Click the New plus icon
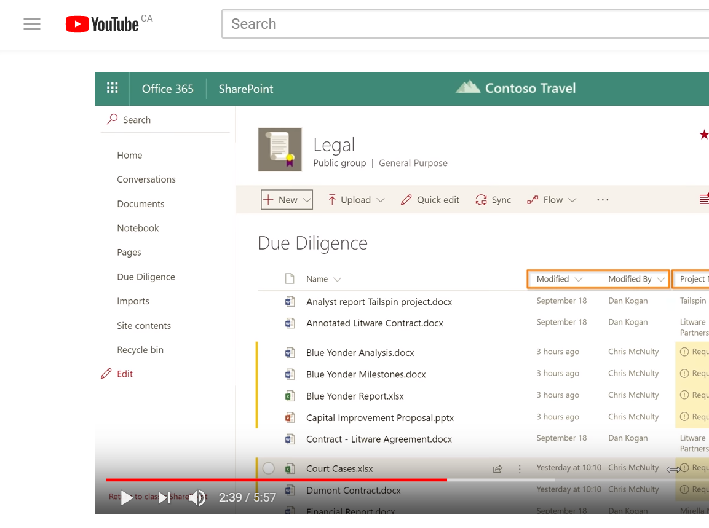 click(268, 199)
